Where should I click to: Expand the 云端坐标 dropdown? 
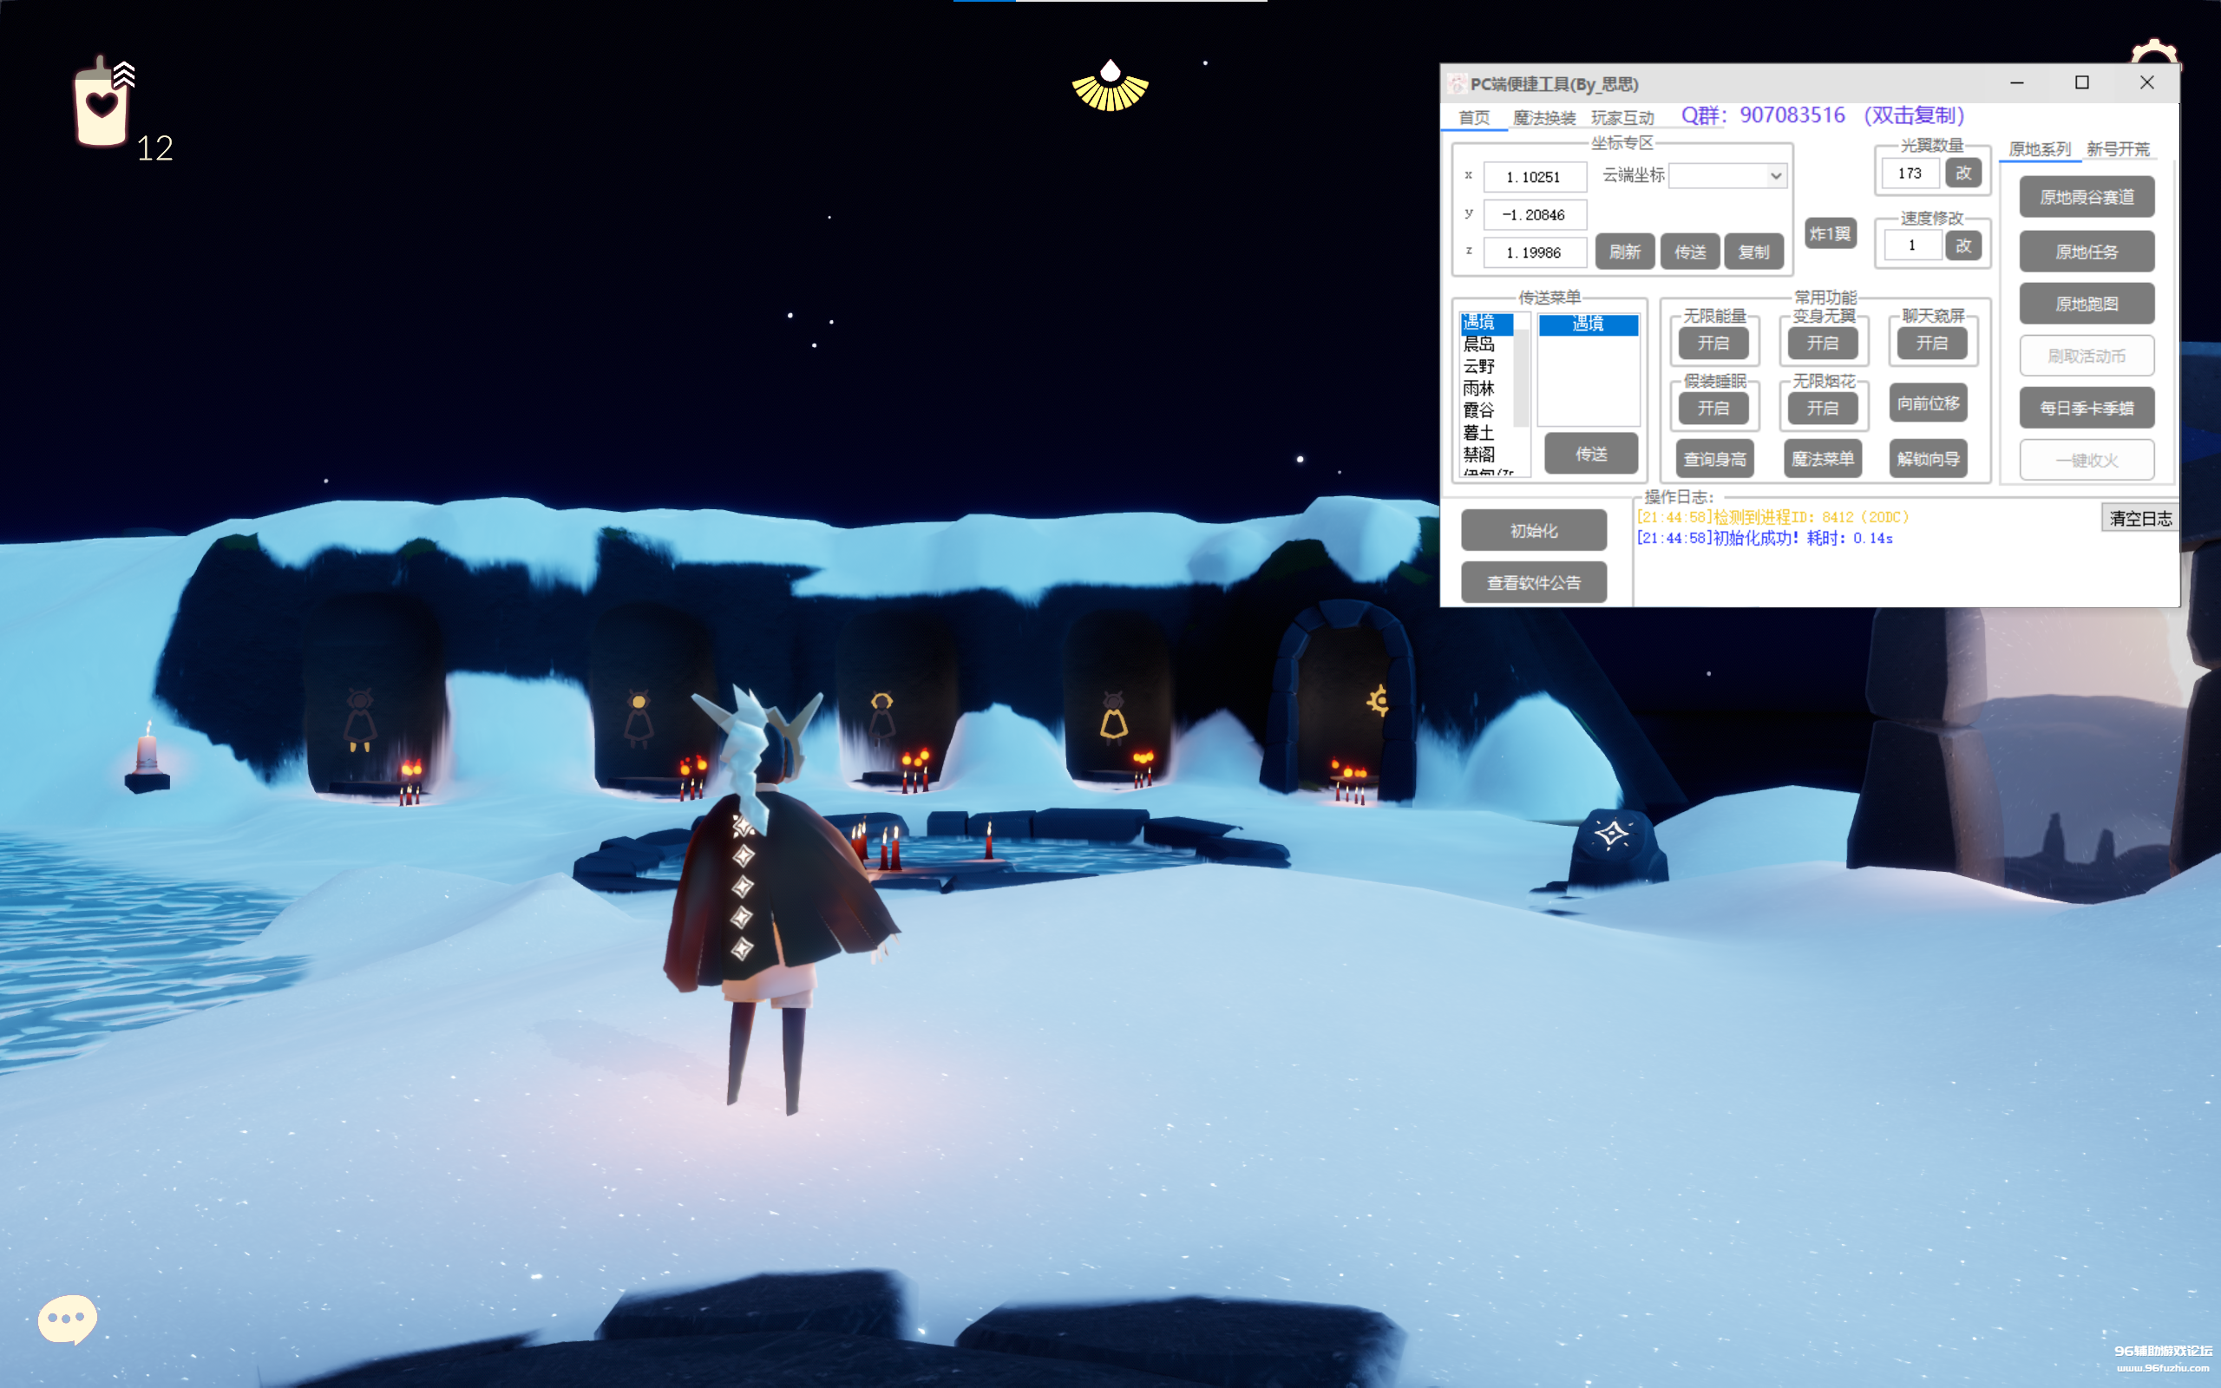1775,176
